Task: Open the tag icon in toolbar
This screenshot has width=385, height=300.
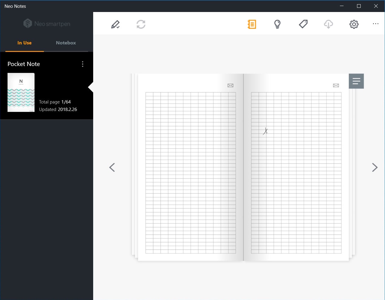Action: 303,24
